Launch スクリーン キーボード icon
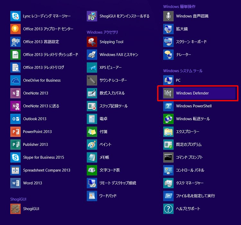This screenshot has height=225, width=241. coord(168,42)
